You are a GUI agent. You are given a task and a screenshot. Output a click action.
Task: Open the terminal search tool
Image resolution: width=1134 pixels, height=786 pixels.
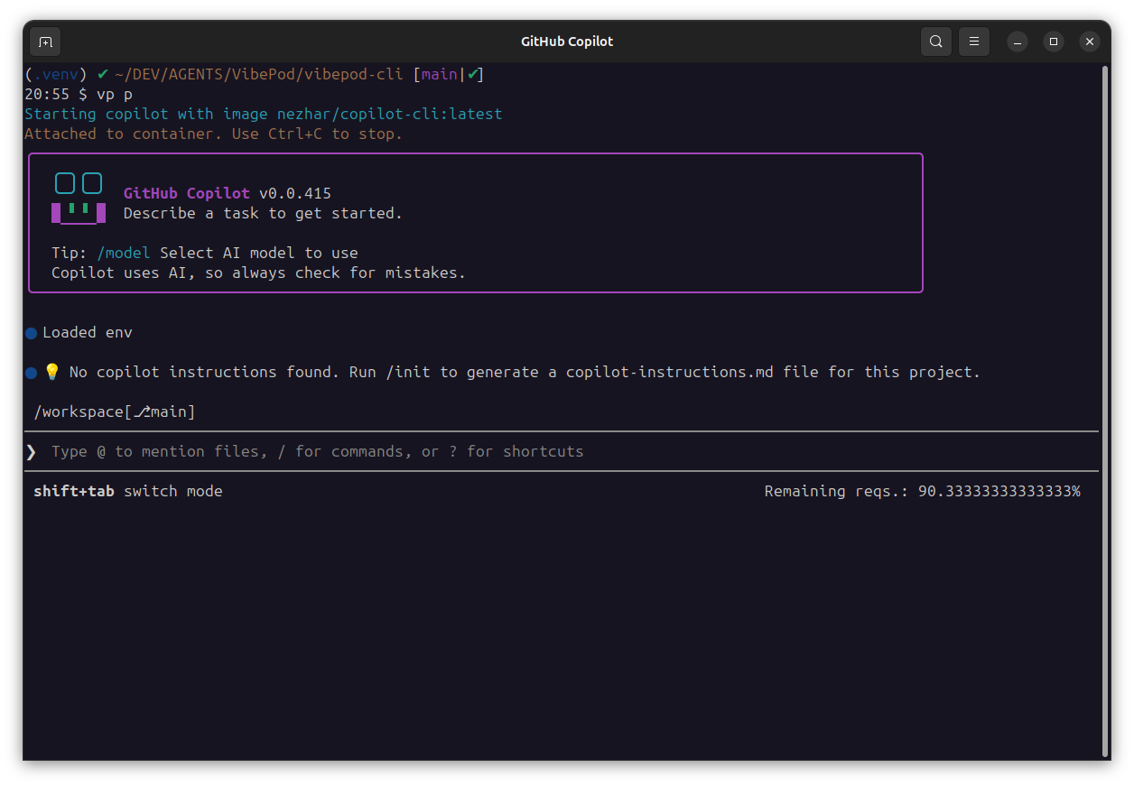point(935,42)
